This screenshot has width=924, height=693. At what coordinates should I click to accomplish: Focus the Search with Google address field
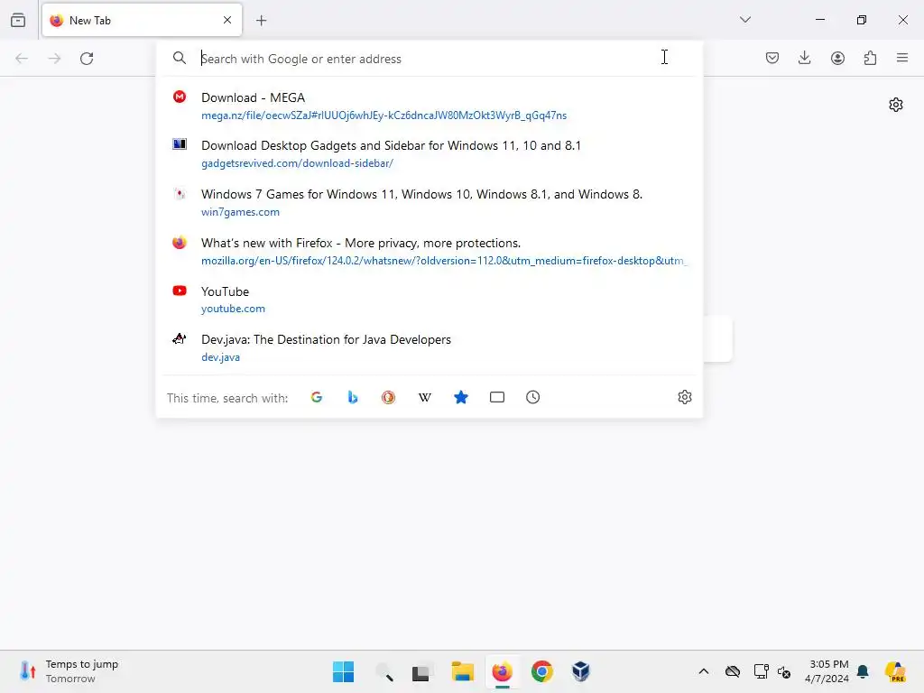pos(430,59)
